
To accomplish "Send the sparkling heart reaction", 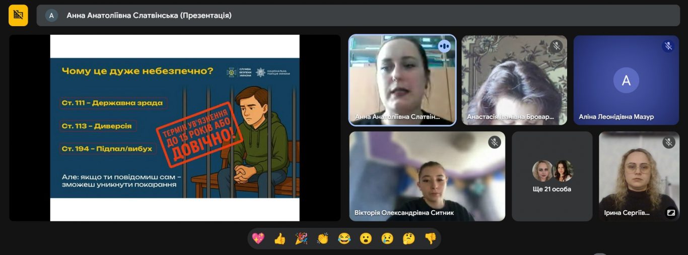I will point(258,238).
